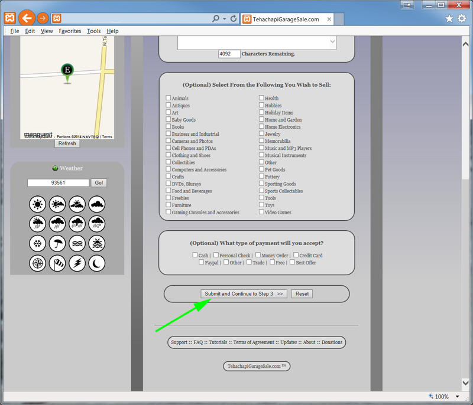Tick the Best Offer checkbox

[292, 262]
